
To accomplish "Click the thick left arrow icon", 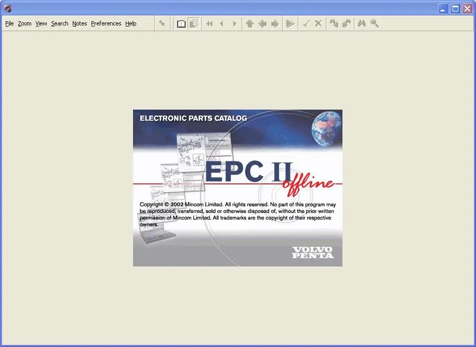I will (262, 23).
